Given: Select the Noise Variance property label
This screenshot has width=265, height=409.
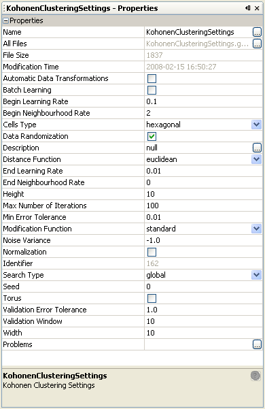Looking at the screenshot, I should [26, 240].
